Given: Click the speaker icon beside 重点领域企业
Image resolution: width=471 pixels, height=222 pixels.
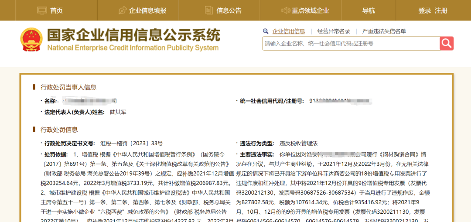Looking at the screenshot, I should pos(285,10).
